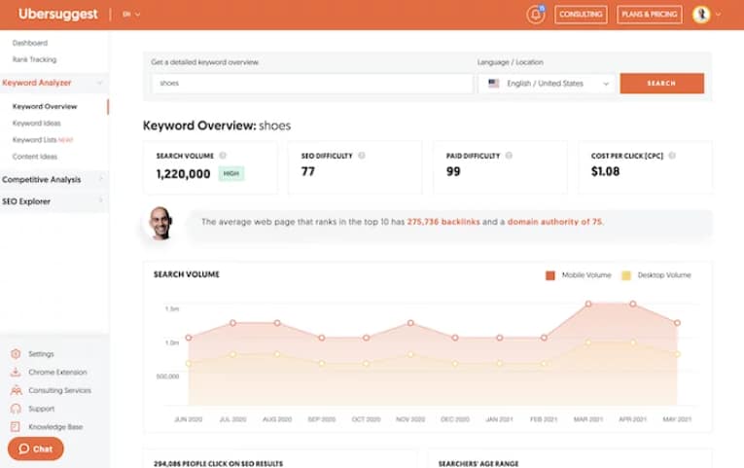The height and width of the screenshot is (468, 744).
Task: Expand the SEO Explorer section
Action: [53, 201]
